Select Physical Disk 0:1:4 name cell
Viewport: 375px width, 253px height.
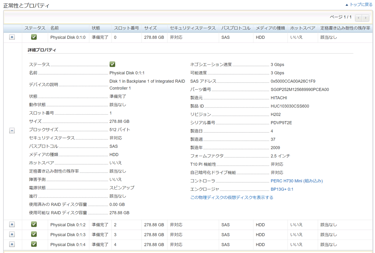tap(68, 244)
